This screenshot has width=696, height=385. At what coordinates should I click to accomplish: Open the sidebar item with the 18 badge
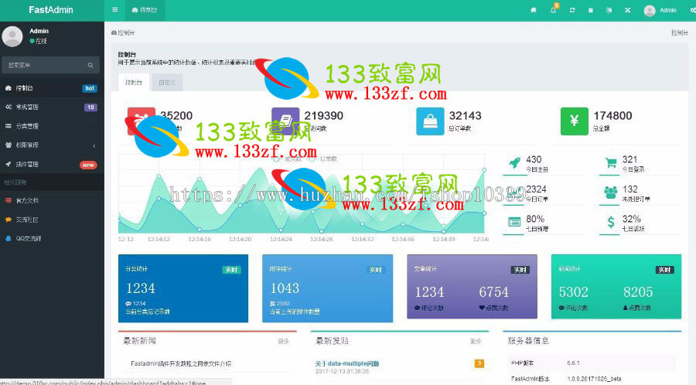[x=52, y=107]
